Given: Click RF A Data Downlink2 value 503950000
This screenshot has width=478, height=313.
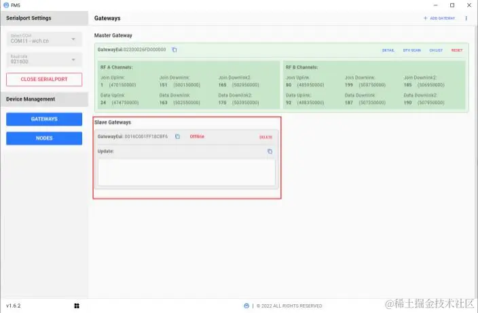Looking at the screenshot, I should pyautogui.click(x=245, y=103).
